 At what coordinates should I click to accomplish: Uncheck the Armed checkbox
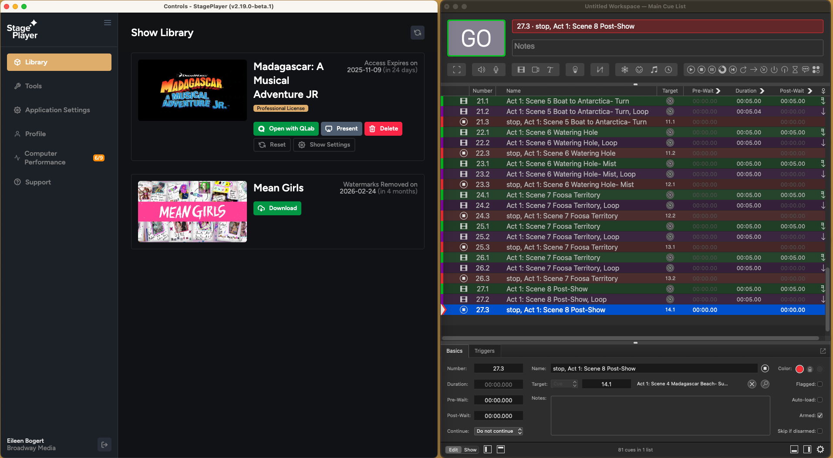[x=820, y=415]
